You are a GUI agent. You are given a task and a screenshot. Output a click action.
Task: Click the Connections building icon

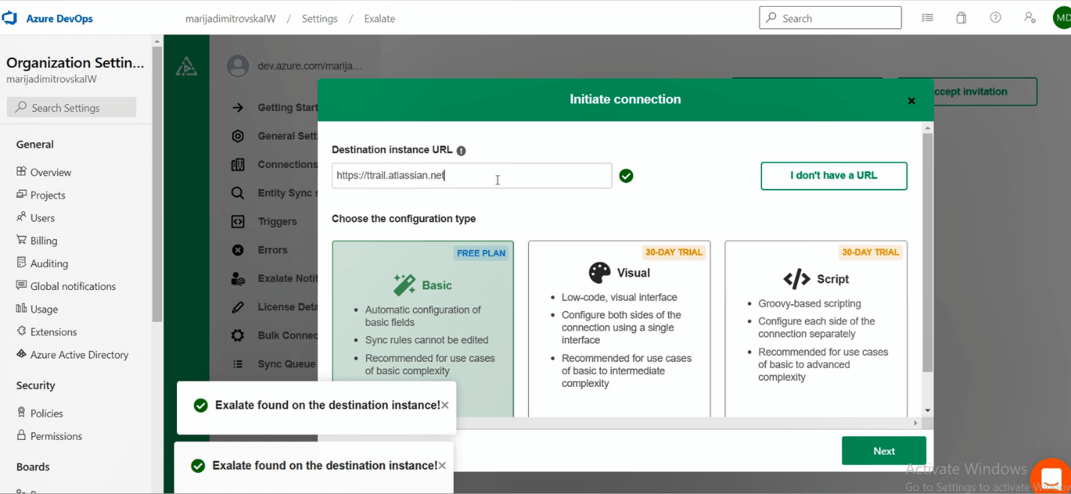point(238,164)
